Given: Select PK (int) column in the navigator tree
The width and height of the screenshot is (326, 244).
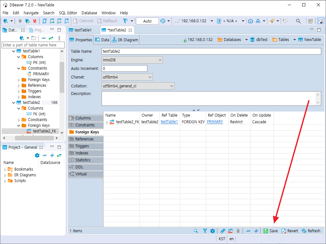Looking at the screenshot, I should [39, 63].
